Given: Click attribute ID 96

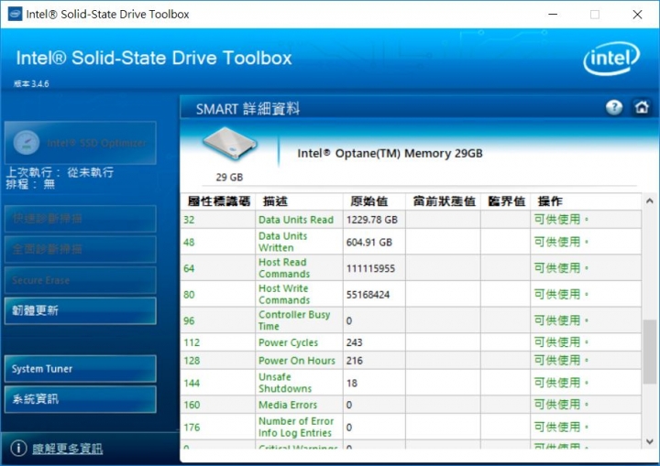Looking at the screenshot, I should coord(189,320).
